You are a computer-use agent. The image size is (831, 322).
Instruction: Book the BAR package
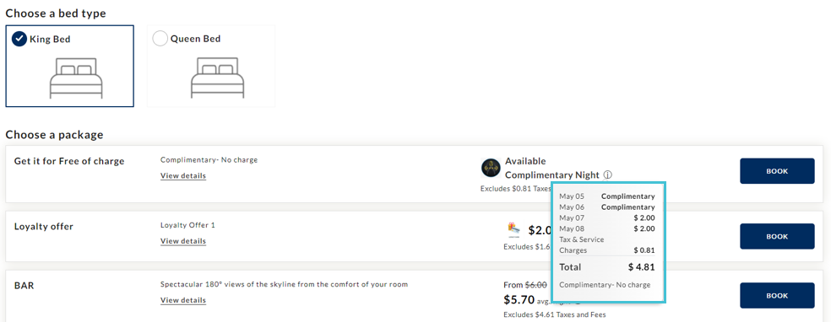click(777, 296)
